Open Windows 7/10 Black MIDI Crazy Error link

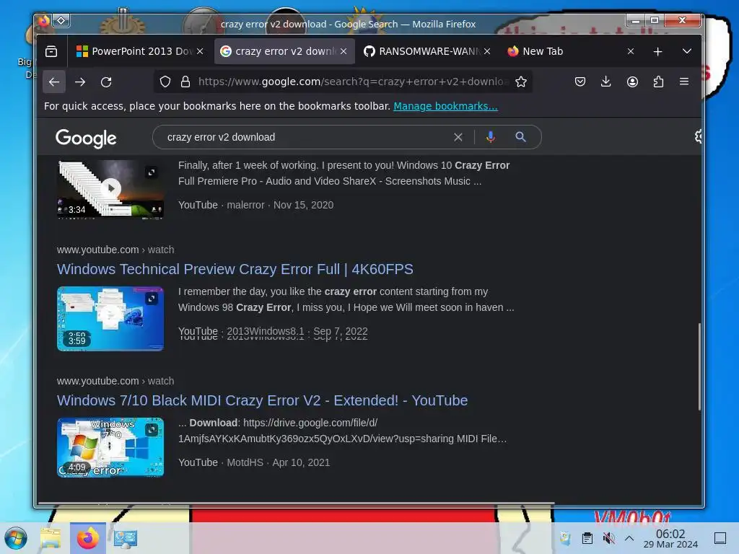262,401
